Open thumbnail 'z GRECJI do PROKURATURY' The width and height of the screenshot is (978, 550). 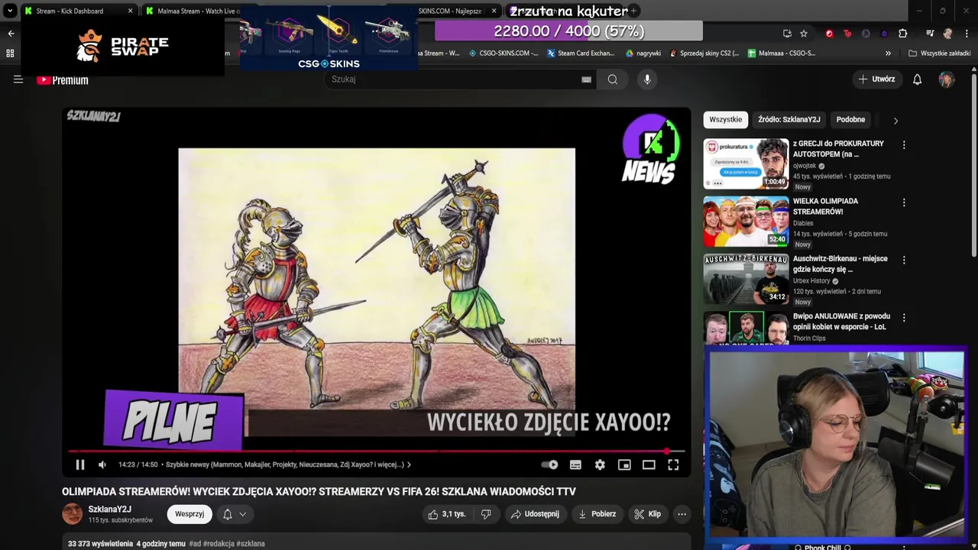[746, 163]
